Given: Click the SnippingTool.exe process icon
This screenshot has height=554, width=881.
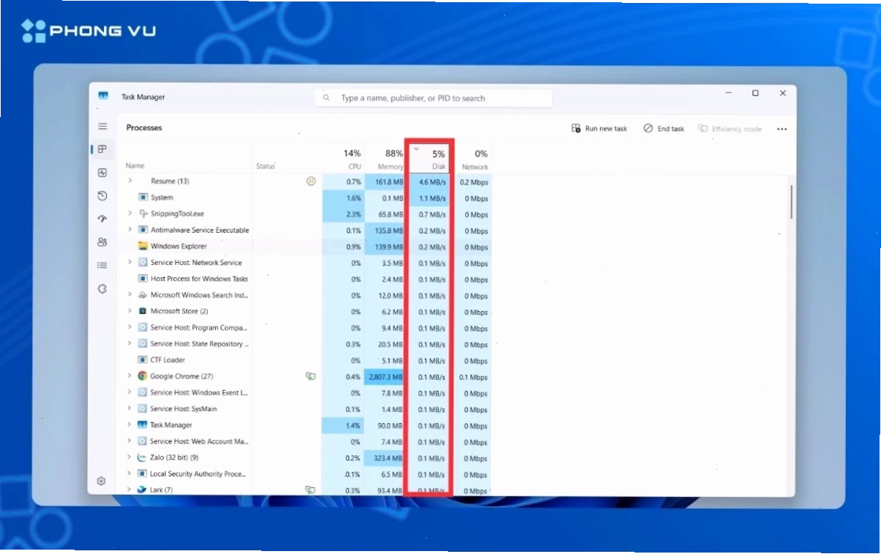Looking at the screenshot, I should pos(143,214).
